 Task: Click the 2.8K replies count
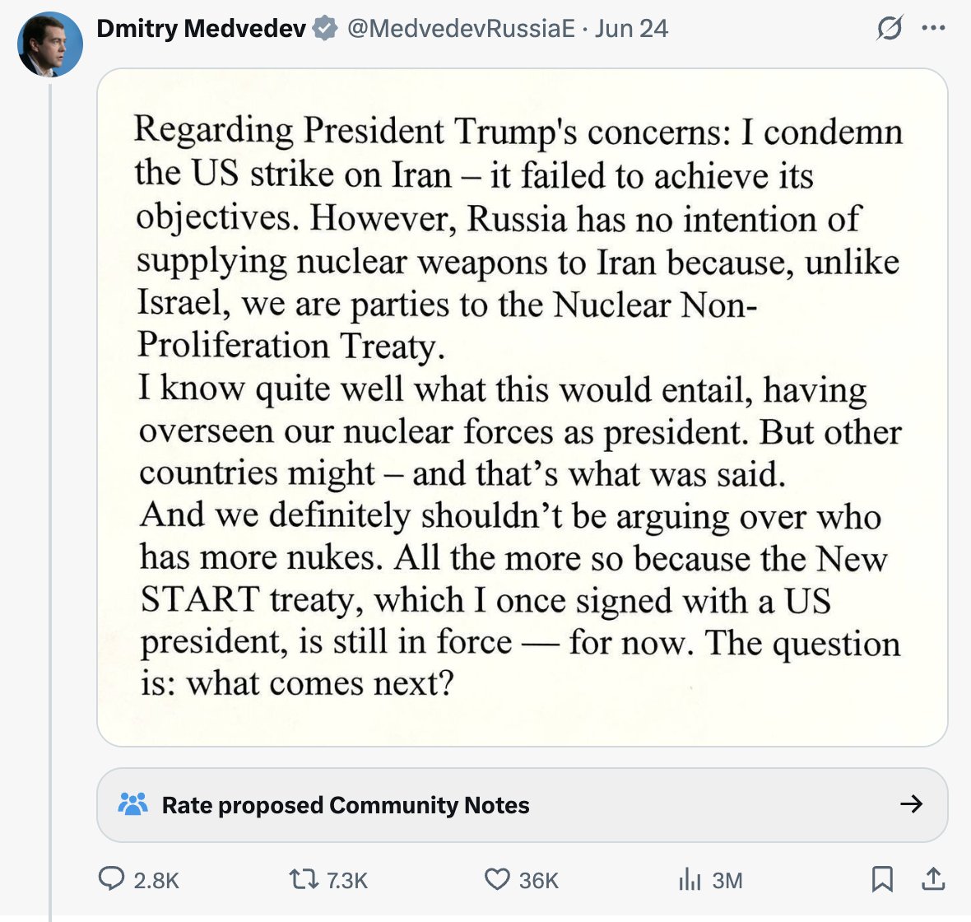[156, 881]
